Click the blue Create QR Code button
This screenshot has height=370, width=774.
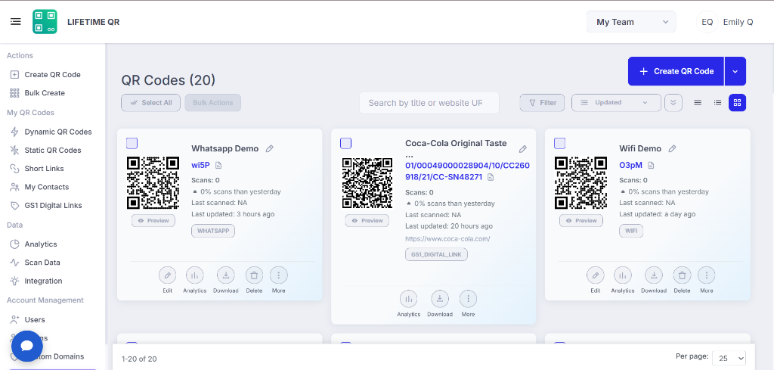click(x=676, y=71)
